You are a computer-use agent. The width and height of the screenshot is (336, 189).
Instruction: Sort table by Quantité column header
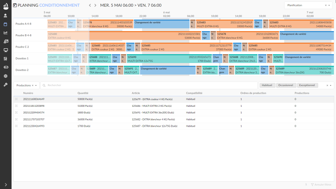click(x=83, y=93)
